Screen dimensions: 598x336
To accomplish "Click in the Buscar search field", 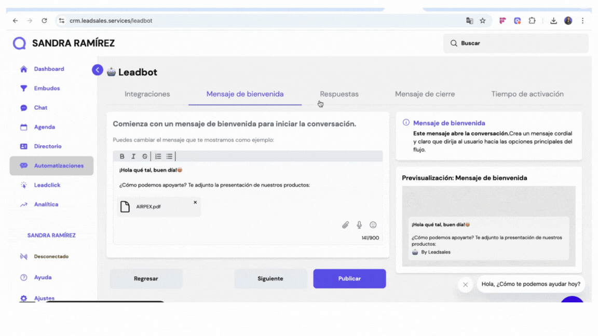I will point(519,43).
